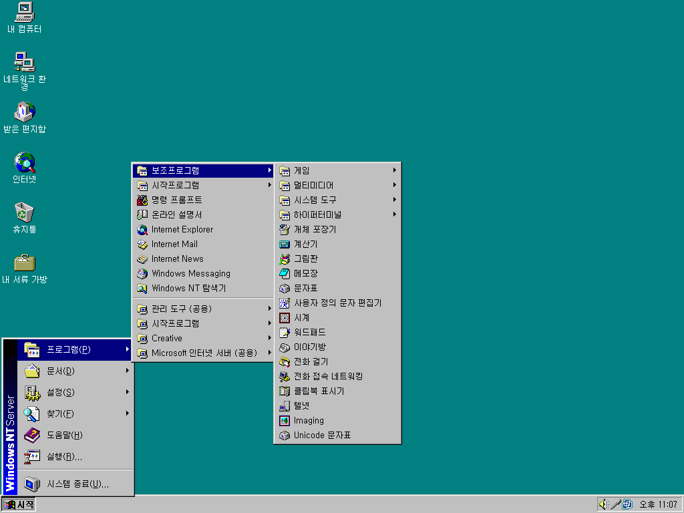Click the 문자표 character map icon
684x513 pixels.
click(285, 289)
